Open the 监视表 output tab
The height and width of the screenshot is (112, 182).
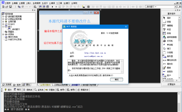39,90
